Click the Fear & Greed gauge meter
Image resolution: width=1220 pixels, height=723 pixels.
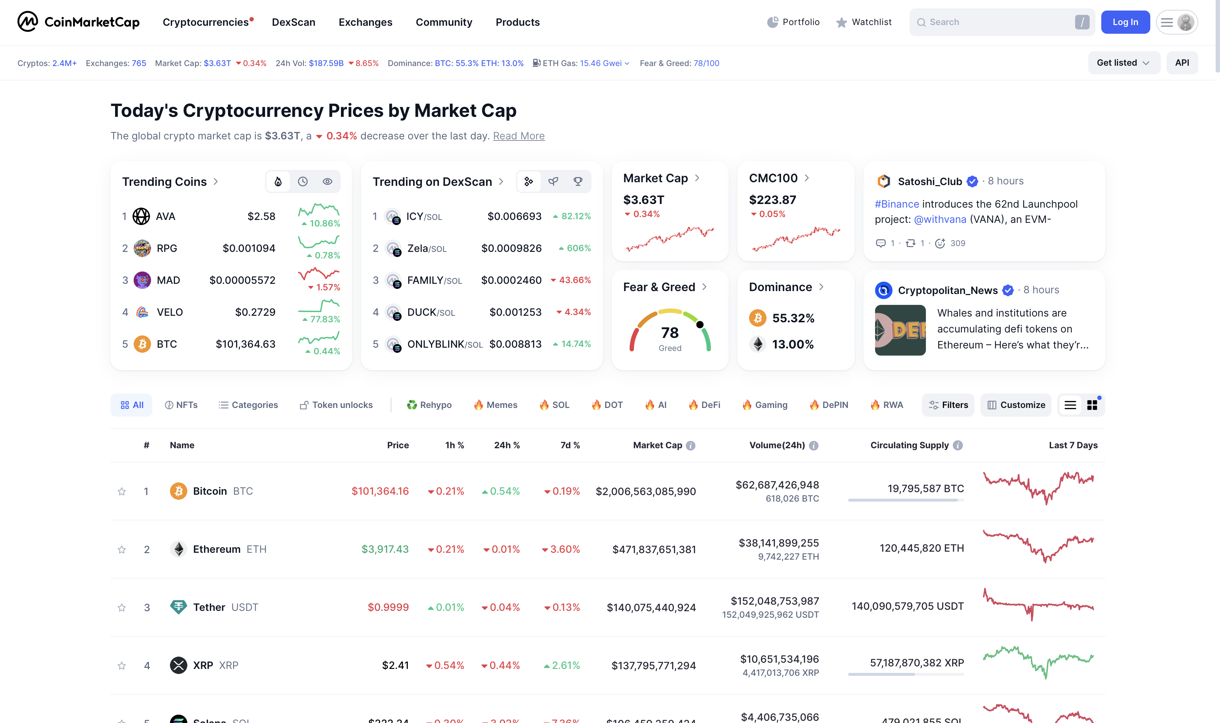point(670,330)
